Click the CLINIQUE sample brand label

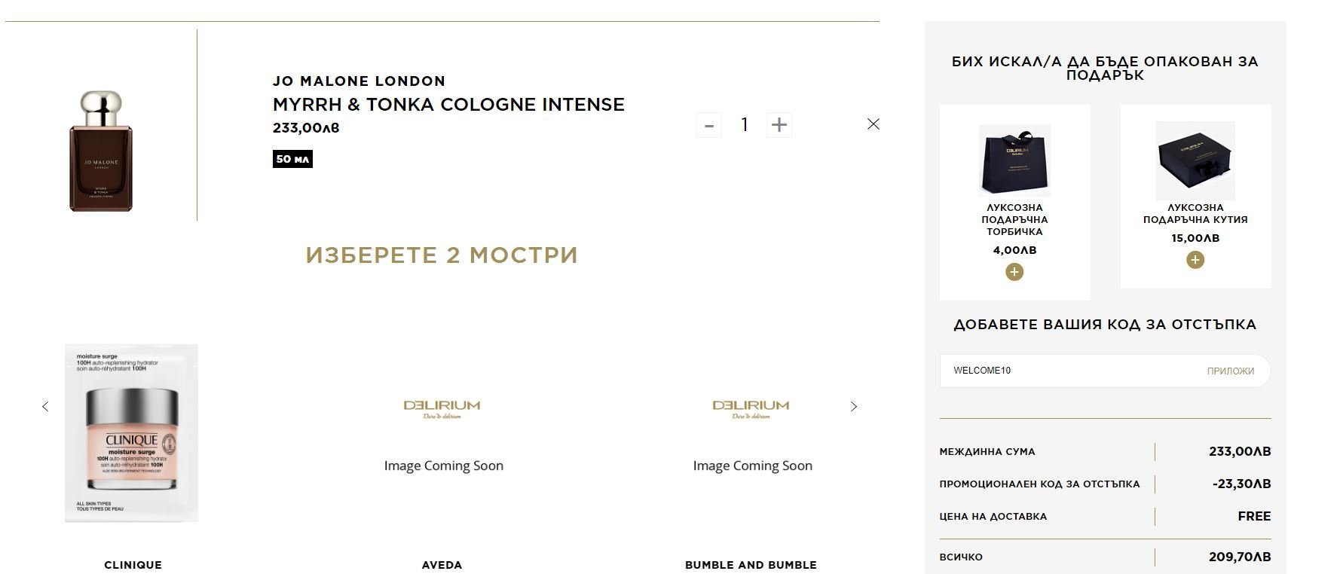[x=133, y=565]
